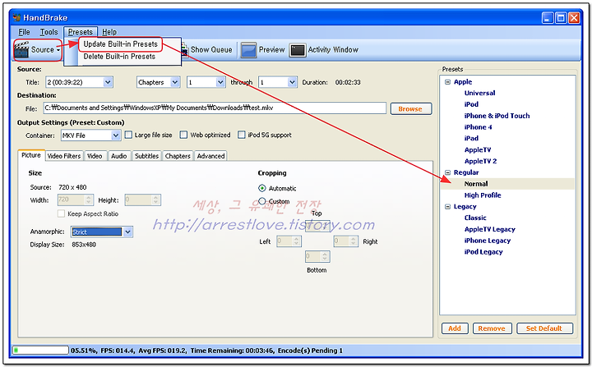Click the Source clapperboard icon
Image resolution: width=592 pixels, height=367 pixels.
[x=21, y=49]
